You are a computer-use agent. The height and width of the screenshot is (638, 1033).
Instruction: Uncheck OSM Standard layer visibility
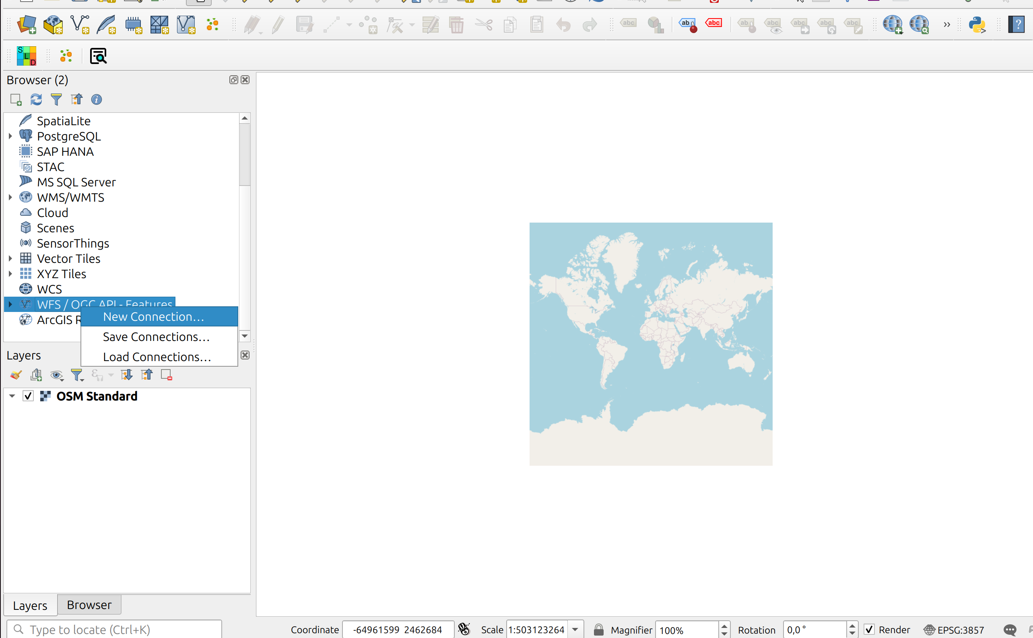pos(28,396)
